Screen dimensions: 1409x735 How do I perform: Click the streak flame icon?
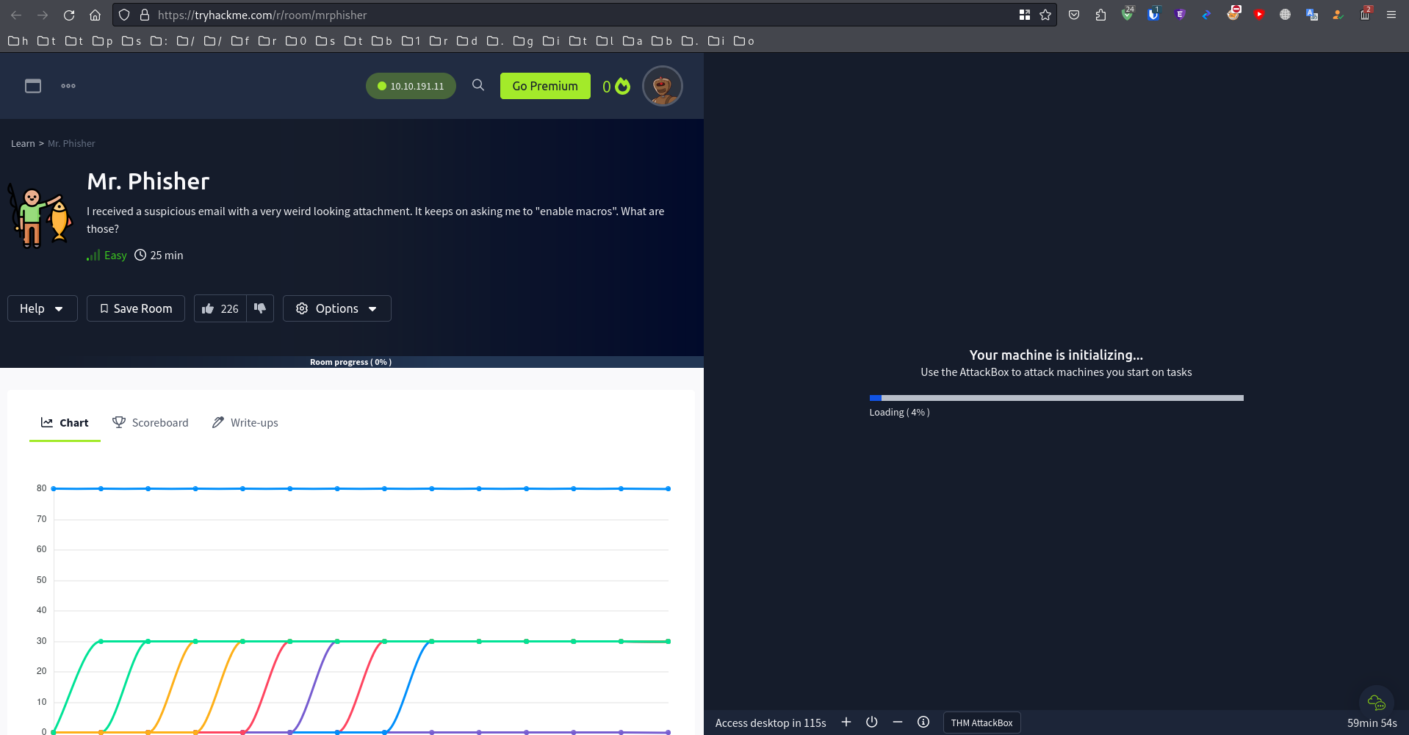[x=622, y=87]
